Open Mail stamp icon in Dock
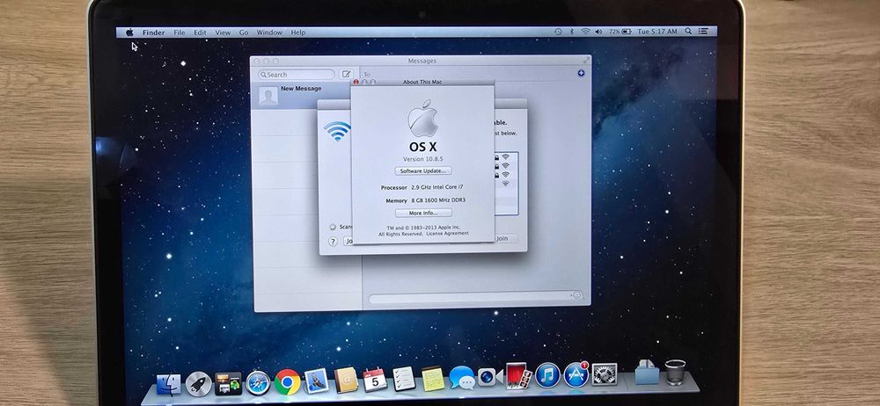The width and height of the screenshot is (880, 406). coord(317,381)
